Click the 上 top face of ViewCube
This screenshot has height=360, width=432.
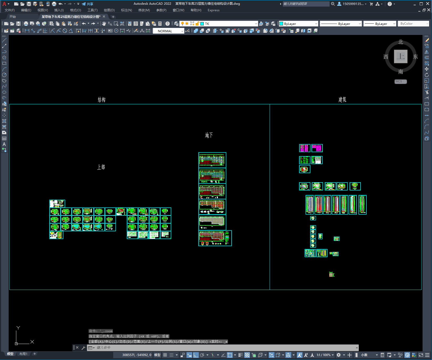[401, 56]
